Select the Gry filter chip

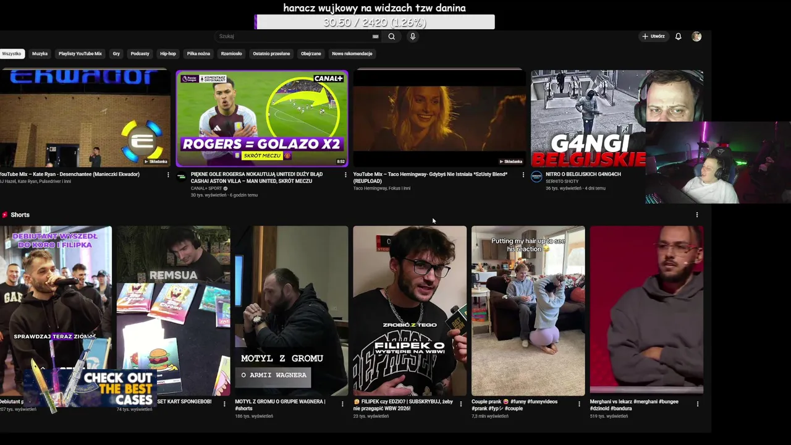tap(116, 54)
